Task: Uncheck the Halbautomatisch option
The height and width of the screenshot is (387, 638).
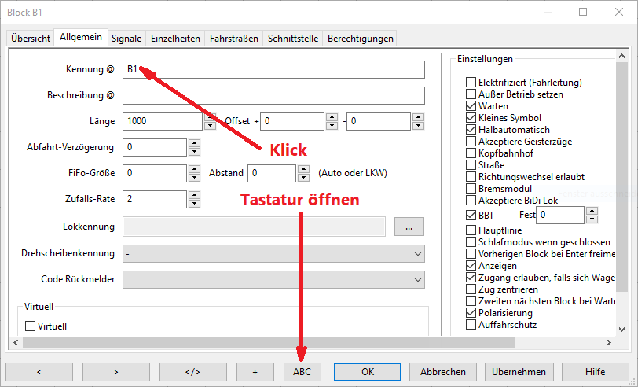Action: [x=471, y=130]
